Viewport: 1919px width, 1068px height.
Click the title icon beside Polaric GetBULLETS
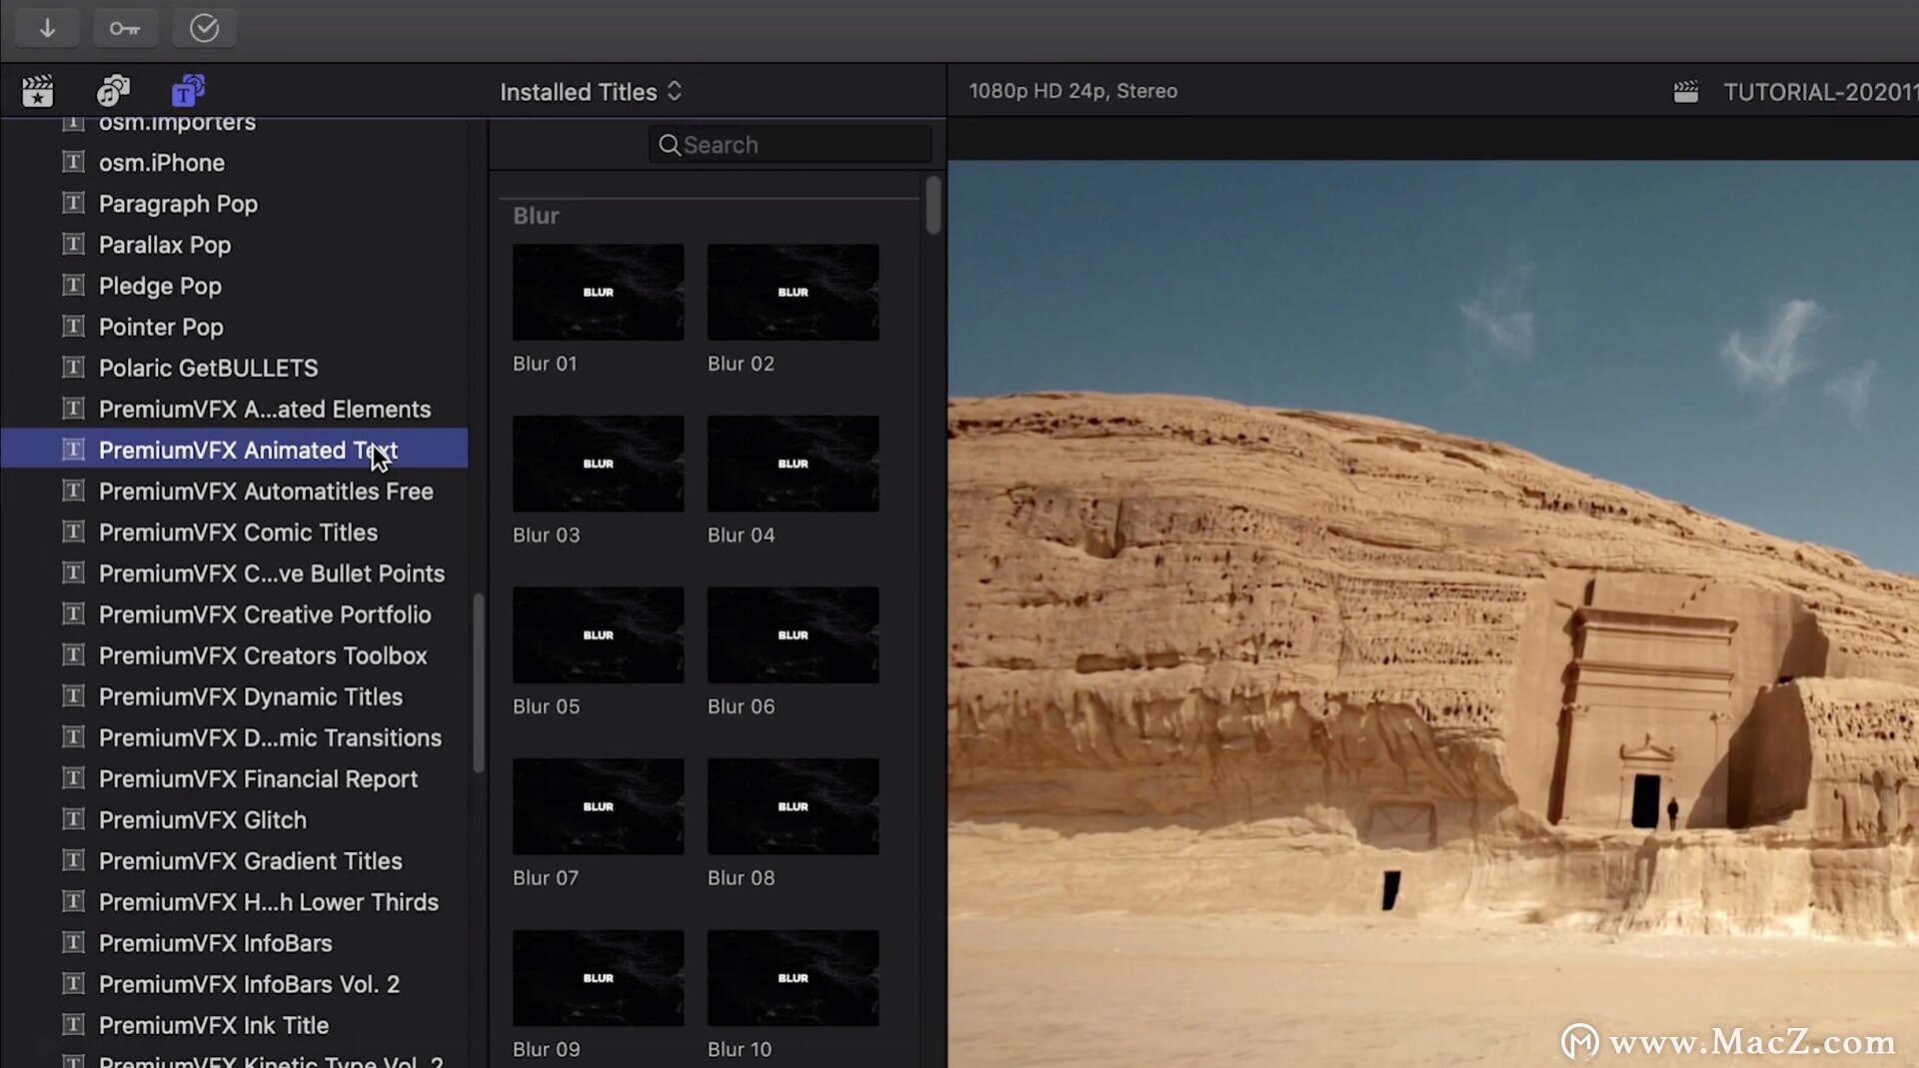pyautogui.click(x=73, y=367)
